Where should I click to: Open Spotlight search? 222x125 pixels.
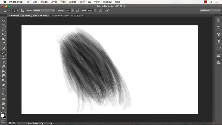coord(211,2)
